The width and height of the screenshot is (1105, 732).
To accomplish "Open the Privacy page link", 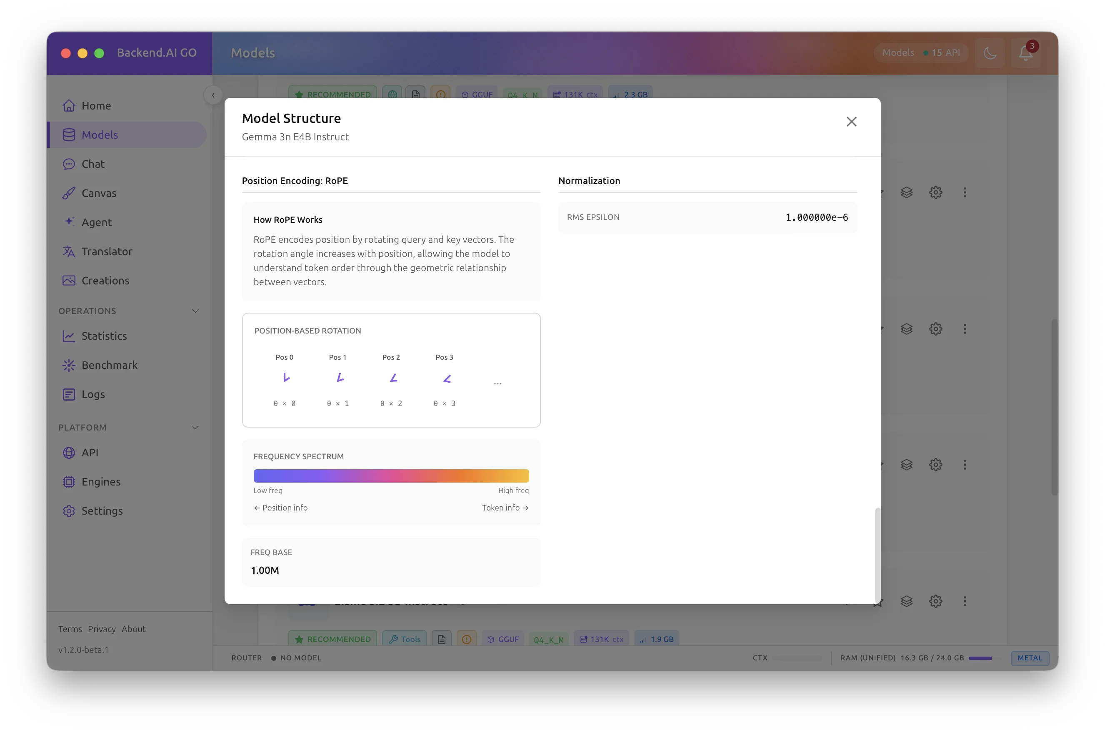I will [x=102, y=629].
